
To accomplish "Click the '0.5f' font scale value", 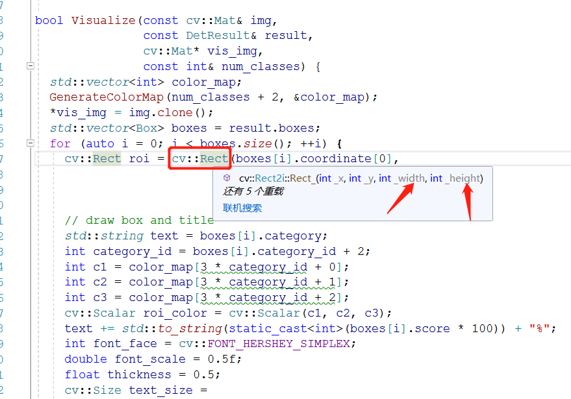I will click(221, 359).
